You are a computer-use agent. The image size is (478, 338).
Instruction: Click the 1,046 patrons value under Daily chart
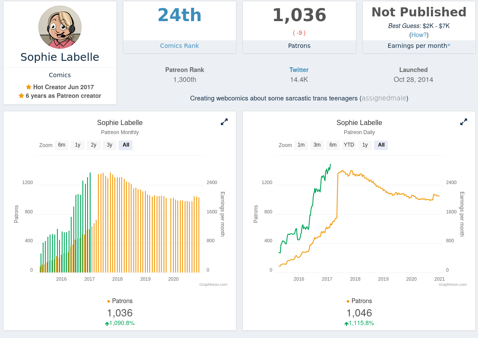359,313
